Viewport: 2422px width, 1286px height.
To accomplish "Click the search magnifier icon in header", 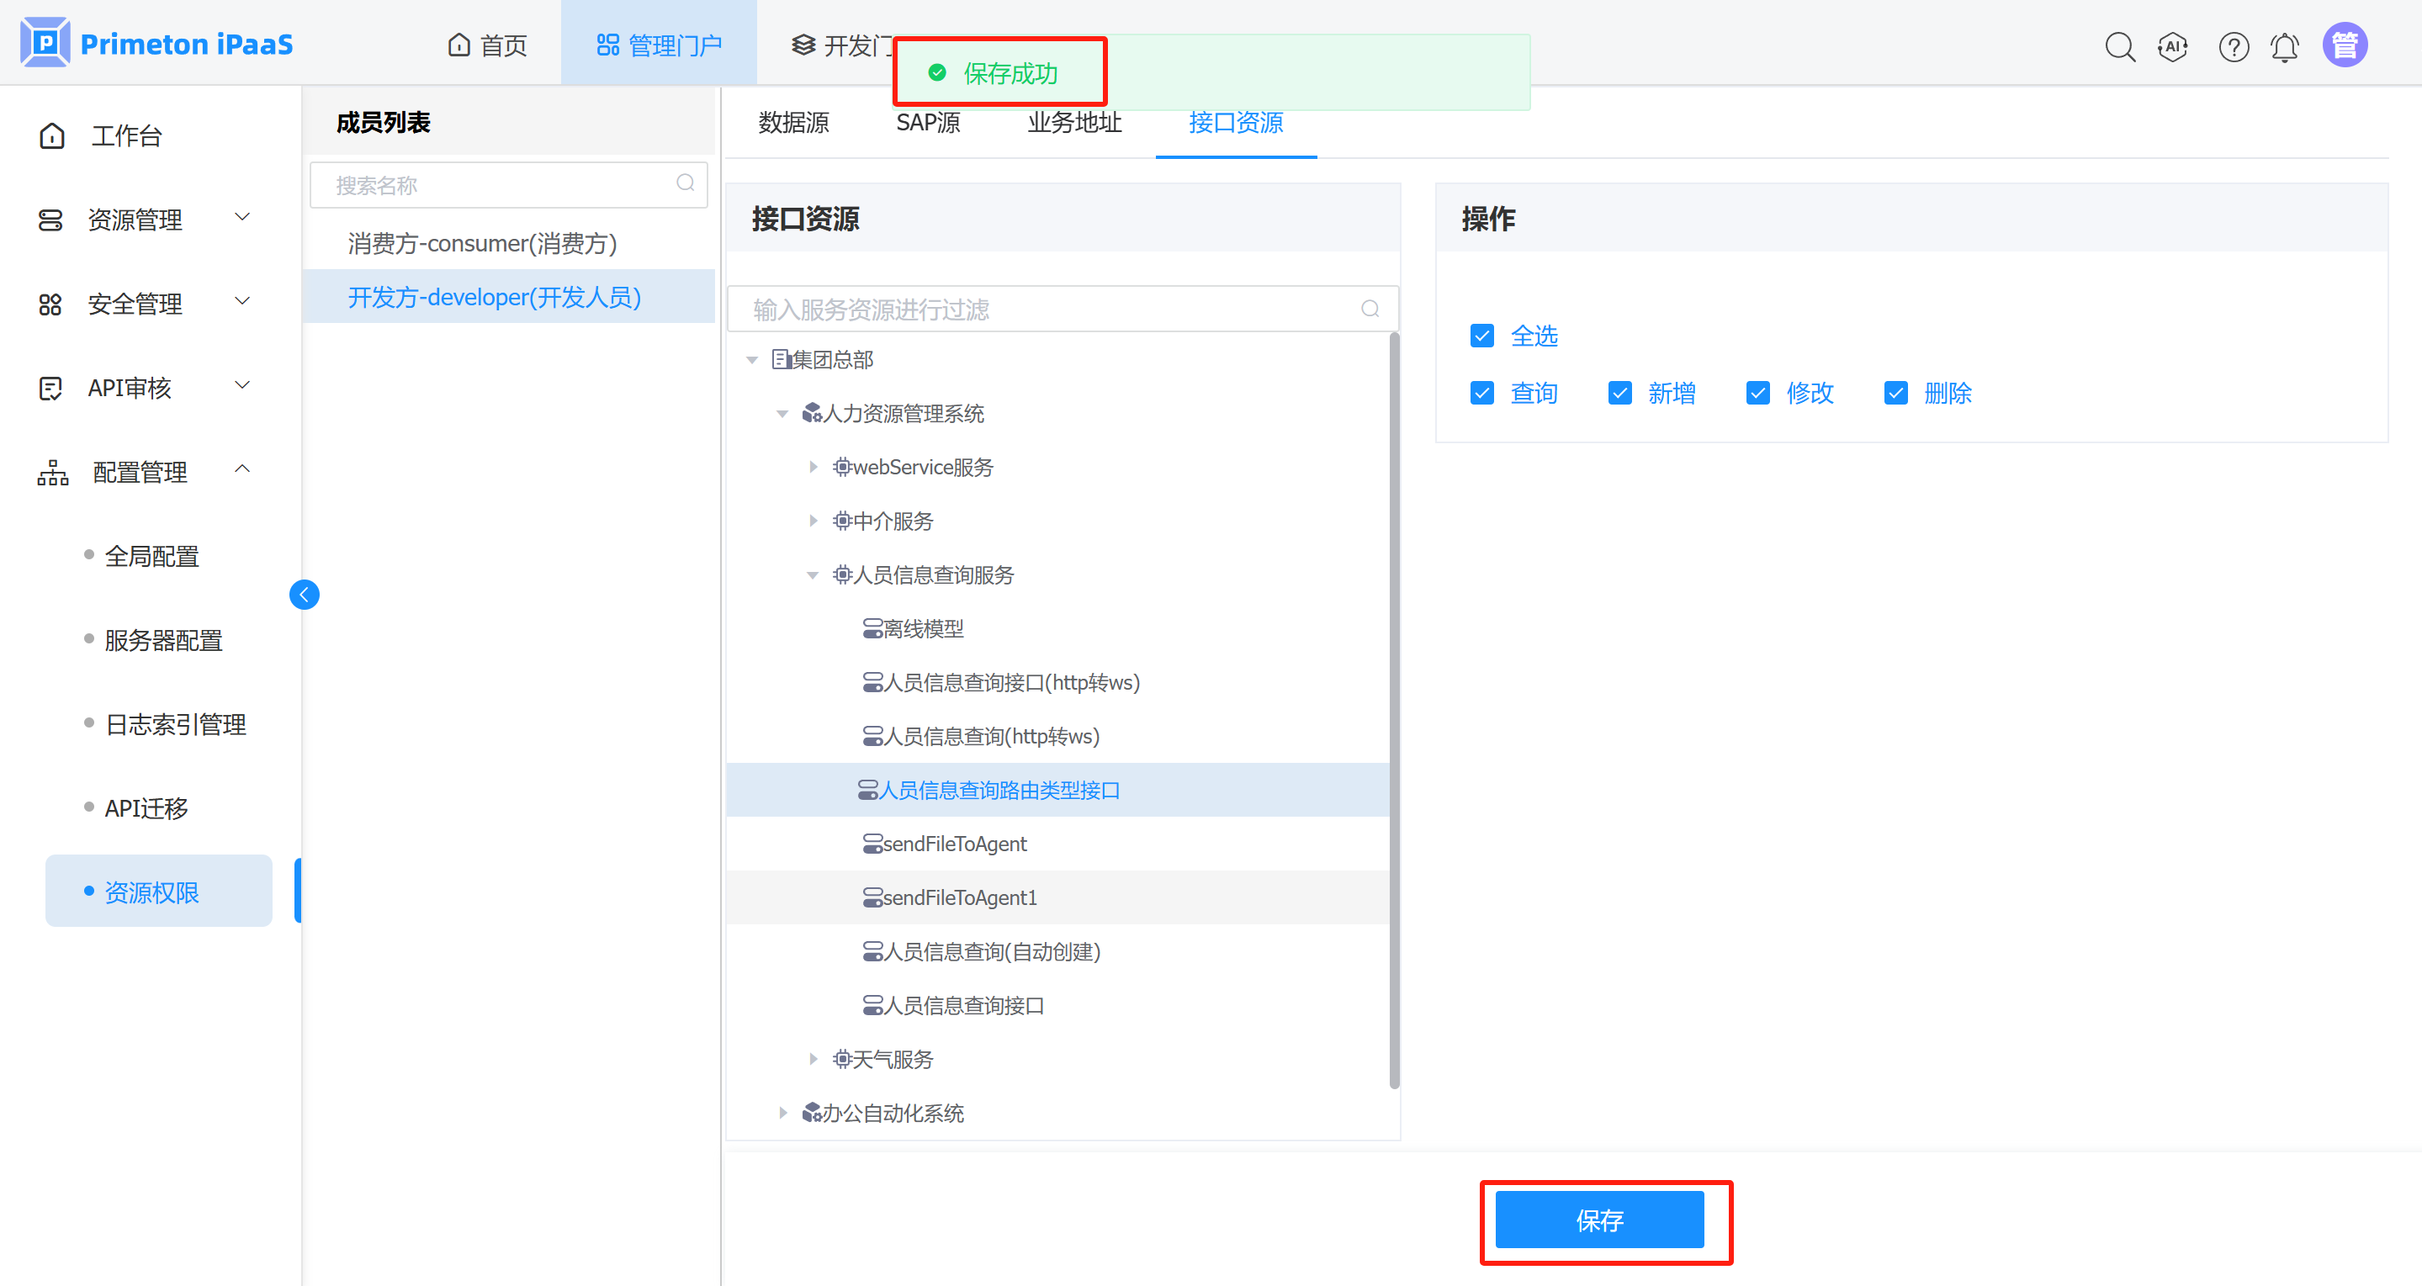I will (2119, 46).
